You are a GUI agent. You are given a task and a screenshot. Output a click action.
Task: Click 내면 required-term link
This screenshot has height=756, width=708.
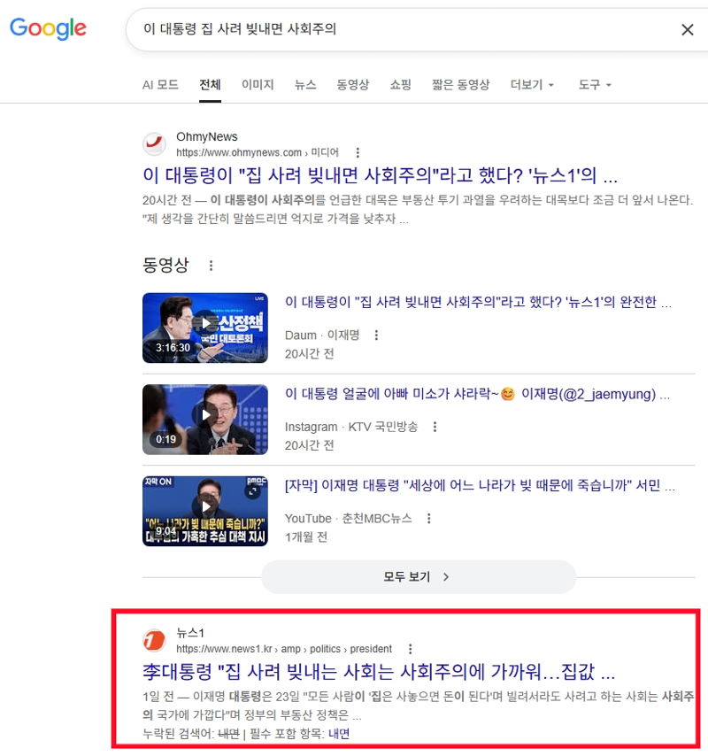[339, 734]
